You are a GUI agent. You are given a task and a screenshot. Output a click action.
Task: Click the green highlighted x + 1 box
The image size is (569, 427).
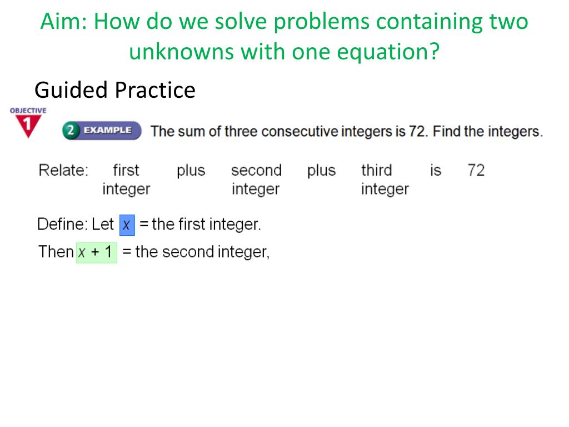[97, 252]
